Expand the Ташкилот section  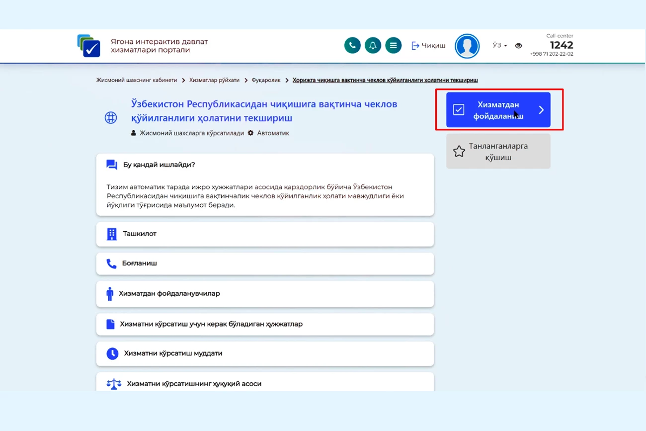[265, 234]
